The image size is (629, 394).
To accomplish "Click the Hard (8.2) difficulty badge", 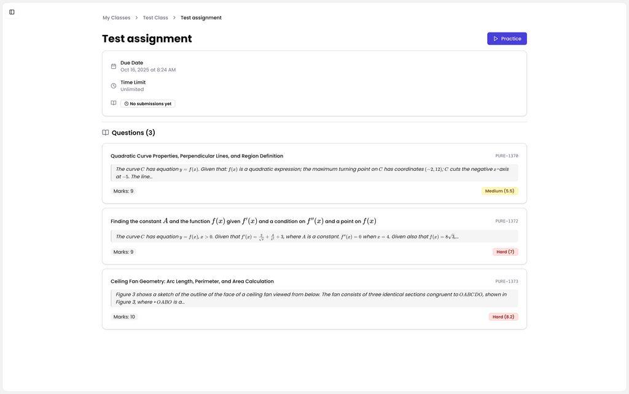I will [x=503, y=317].
